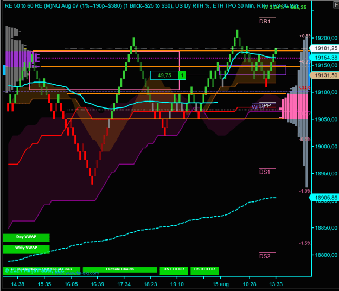Click the 19131,50 entry price marker
This screenshot has height=291, width=339.
(x=324, y=75)
